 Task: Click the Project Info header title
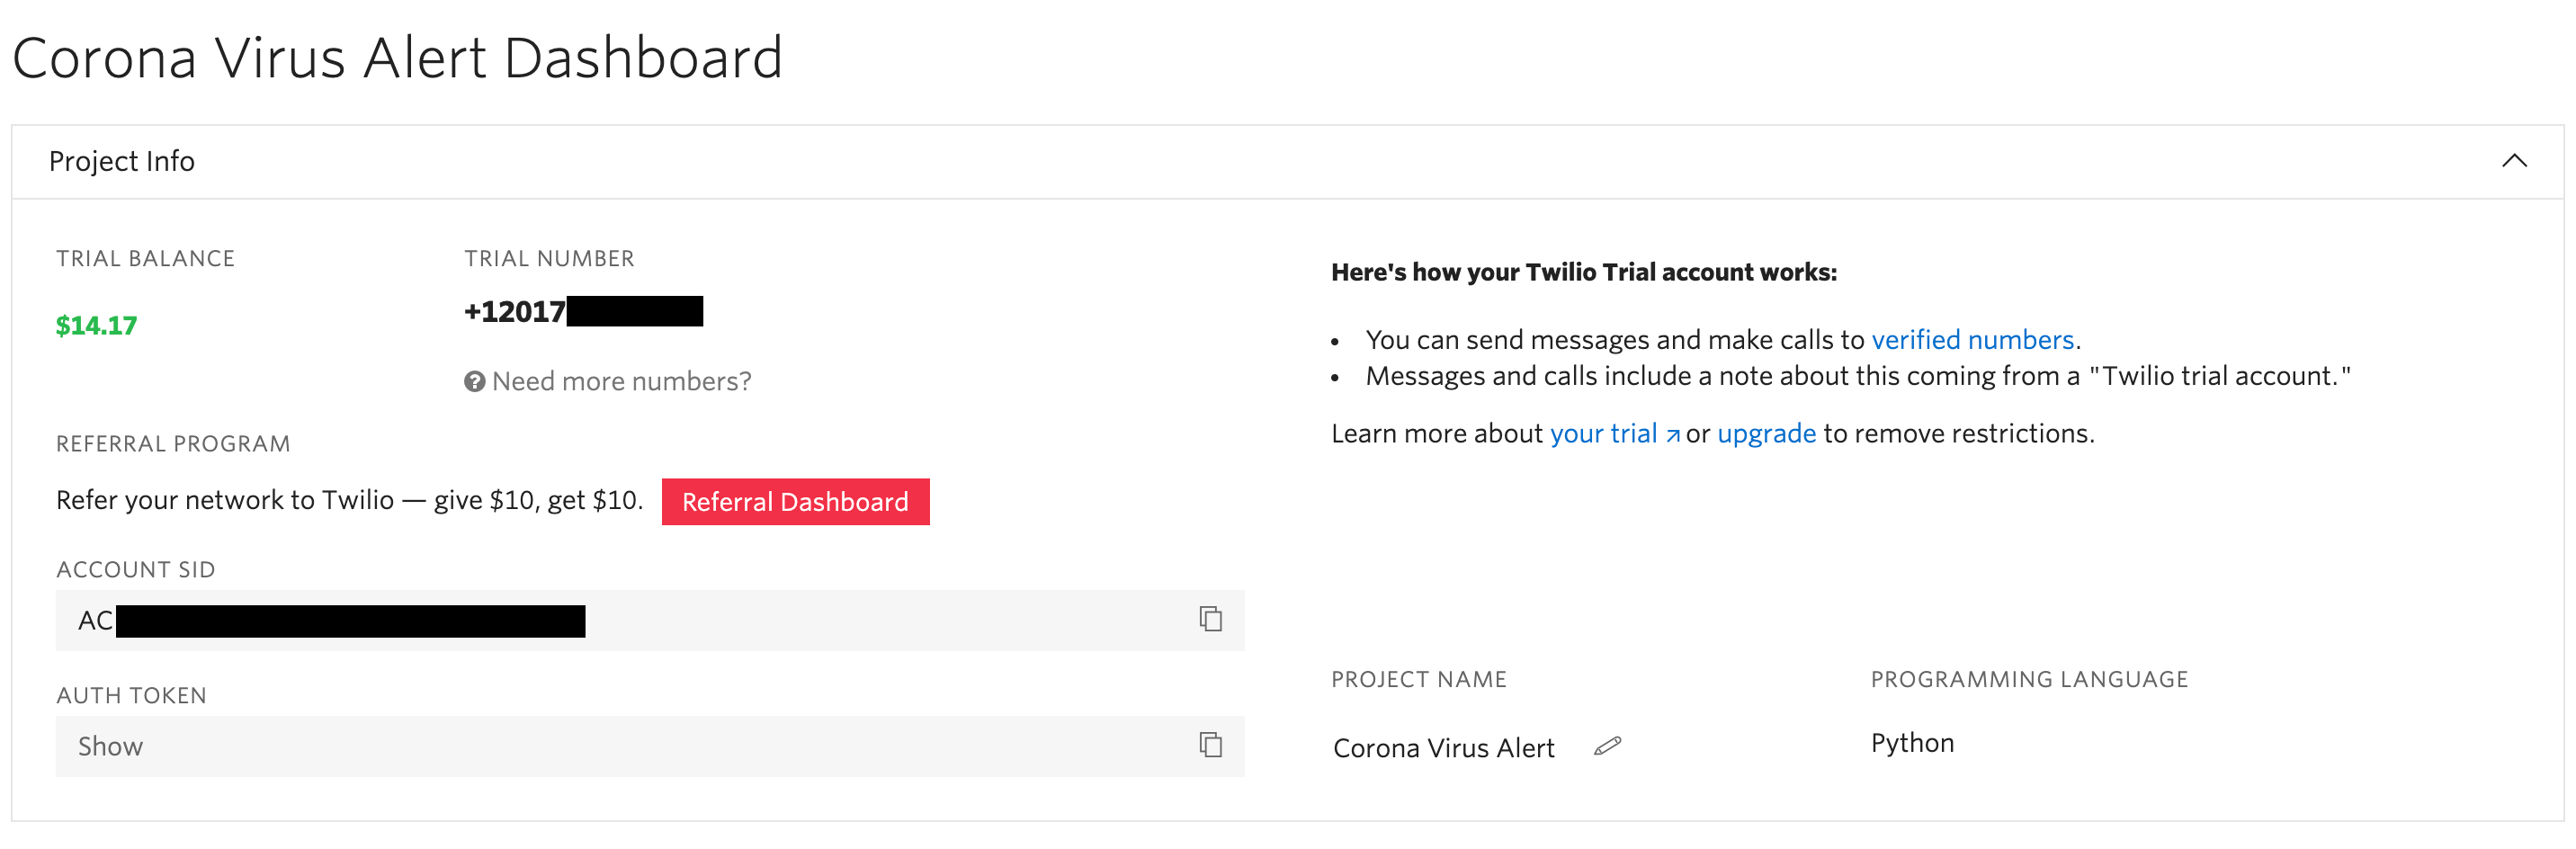[x=122, y=161]
